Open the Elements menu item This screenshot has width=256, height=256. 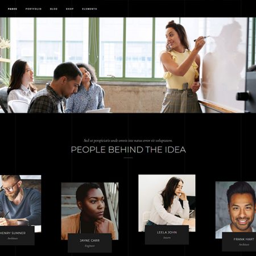(x=89, y=9)
